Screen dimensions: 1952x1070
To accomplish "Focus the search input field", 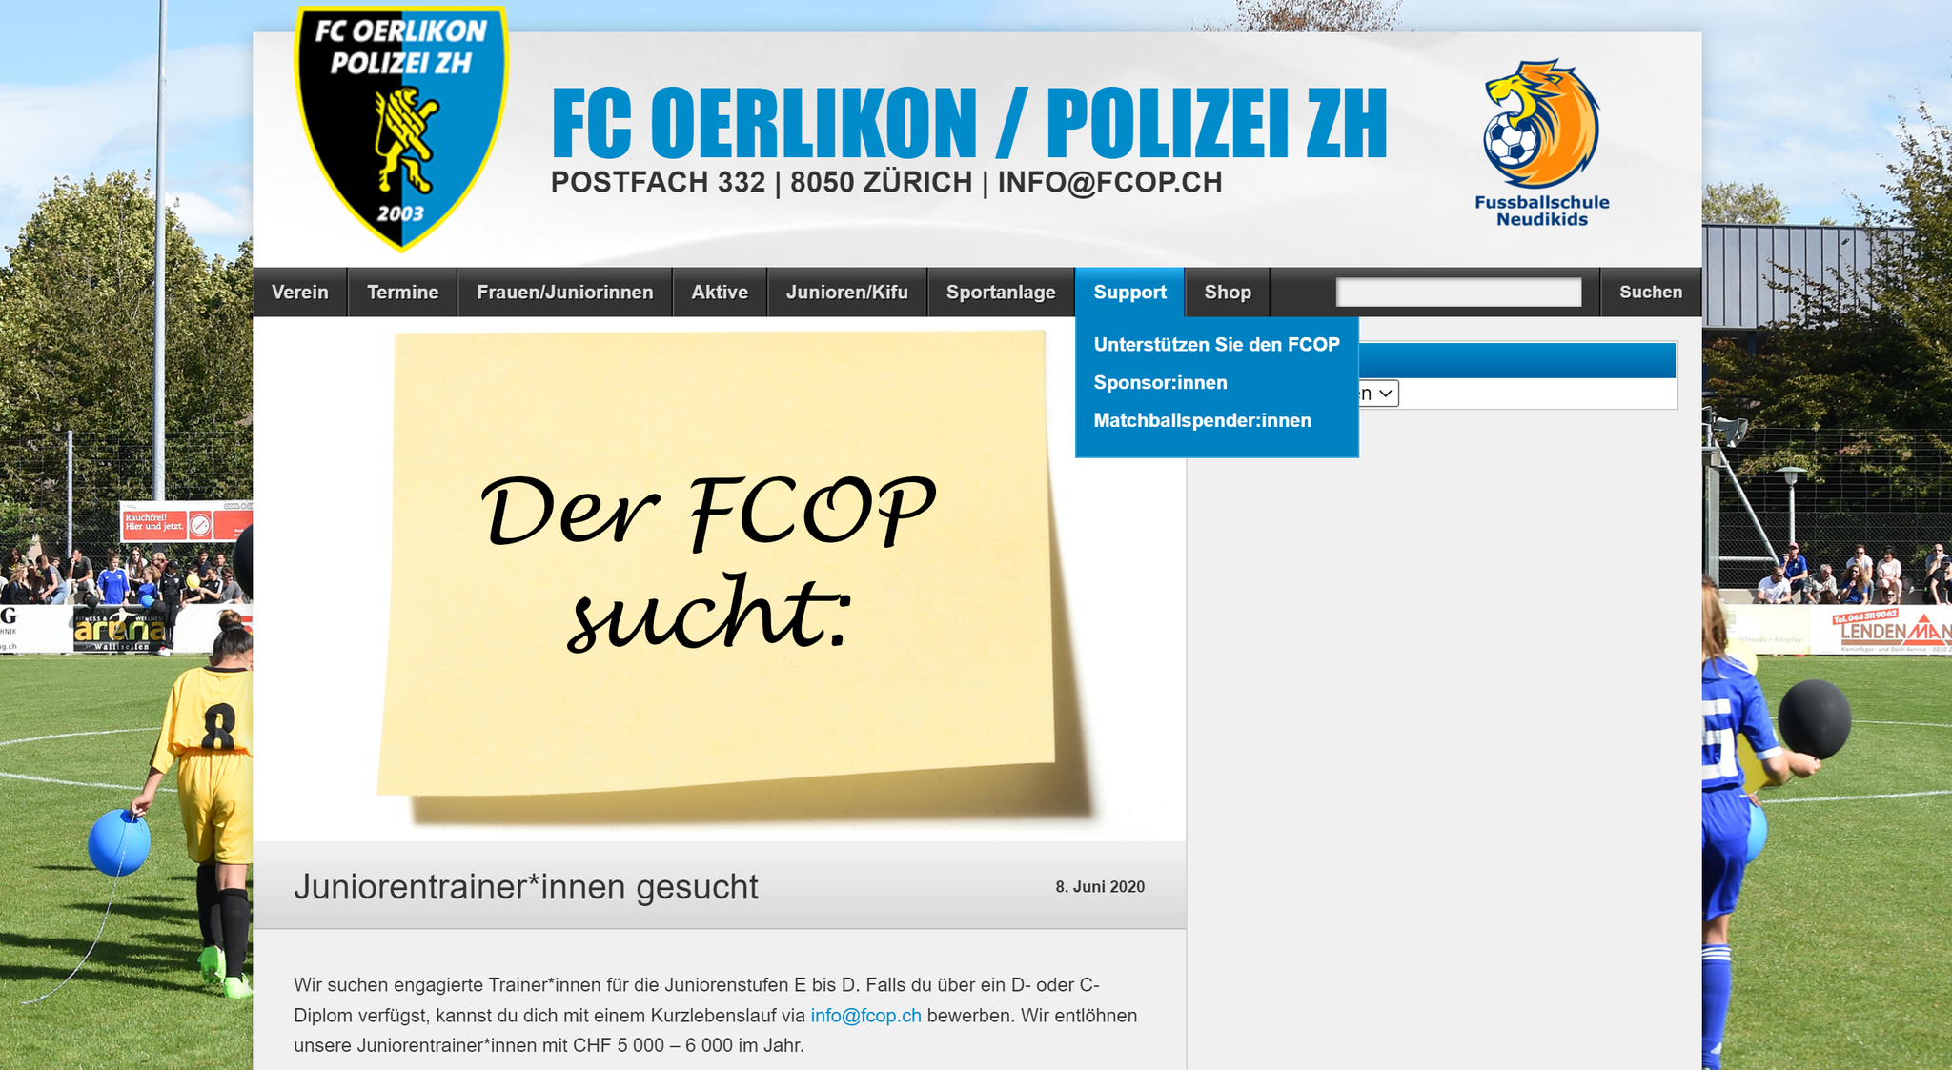I will point(1459,293).
